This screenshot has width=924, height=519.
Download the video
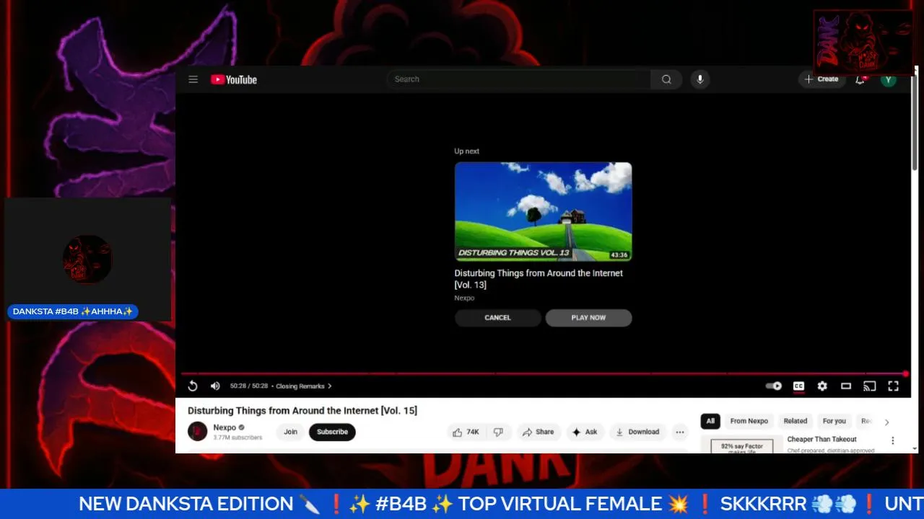(x=637, y=432)
